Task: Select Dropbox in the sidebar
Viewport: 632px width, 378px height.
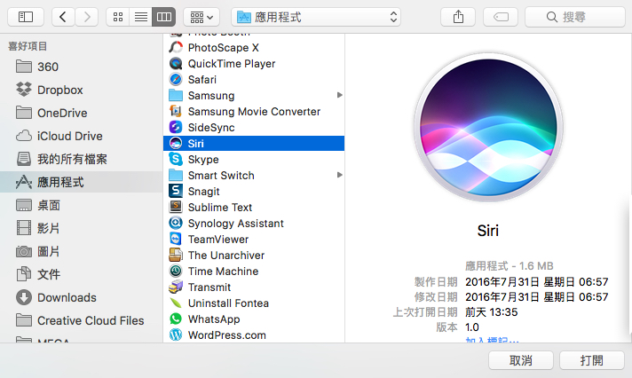Action: pos(81,90)
